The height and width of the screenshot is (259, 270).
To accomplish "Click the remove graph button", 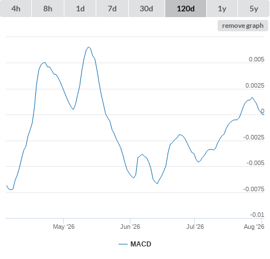I will [243, 26].
